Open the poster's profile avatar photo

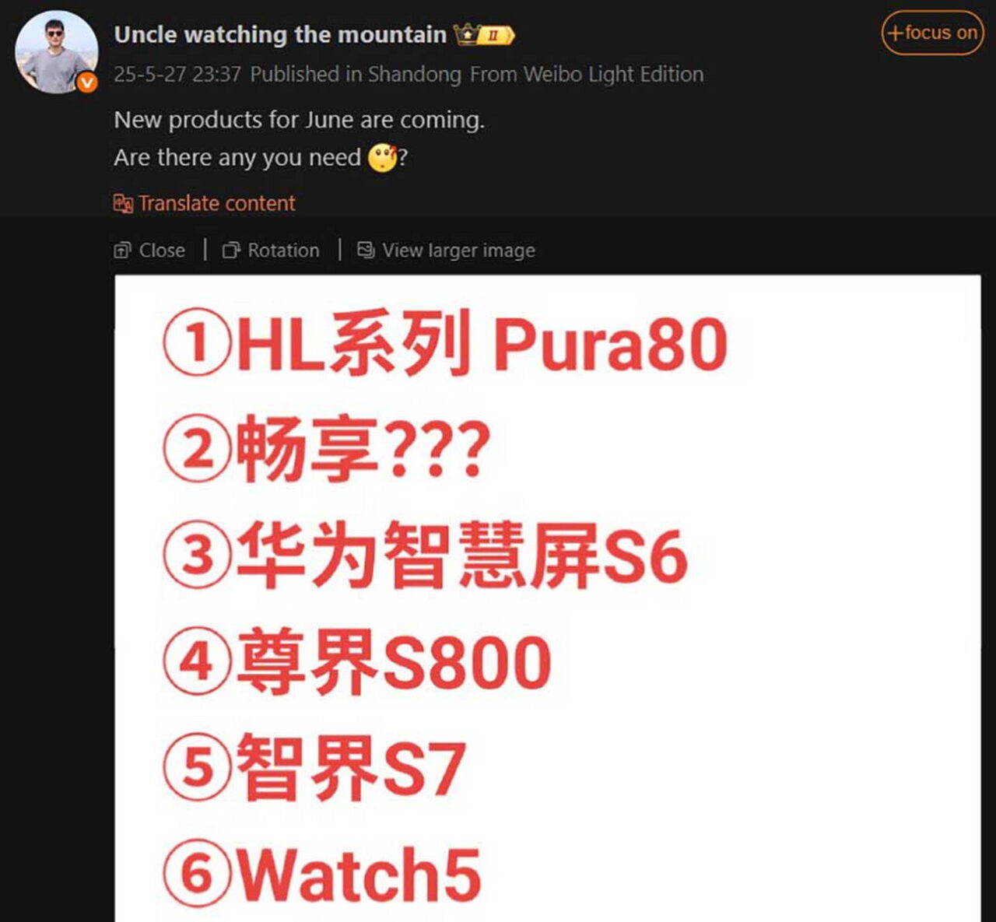[57, 52]
